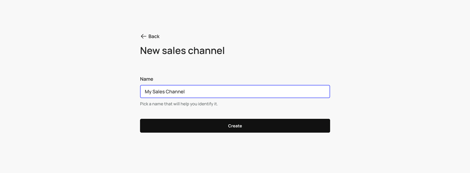Screen dimensions: 470x173
Task: Go back using the Back link
Action: 150,36
